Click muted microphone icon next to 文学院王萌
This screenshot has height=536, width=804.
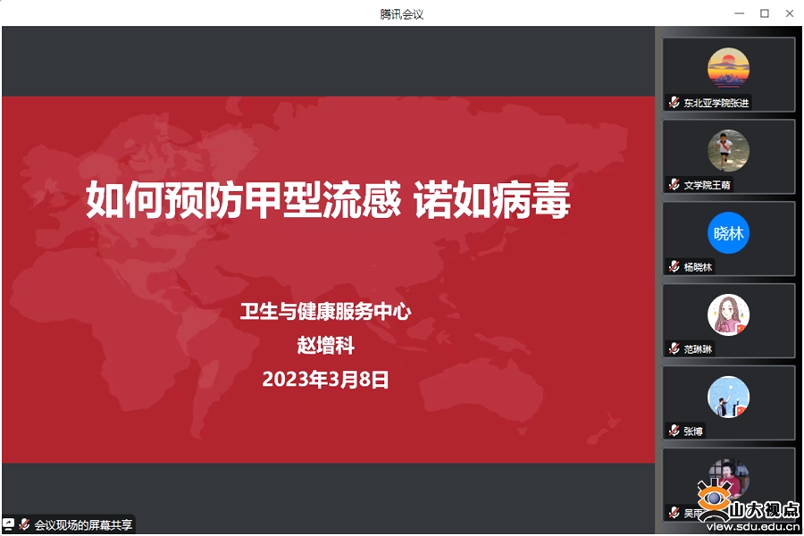(x=674, y=185)
